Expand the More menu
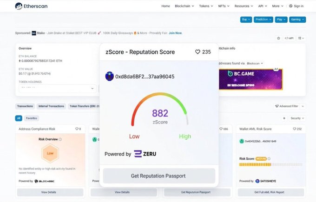The height and width of the screenshot is (202, 316). [277, 6]
